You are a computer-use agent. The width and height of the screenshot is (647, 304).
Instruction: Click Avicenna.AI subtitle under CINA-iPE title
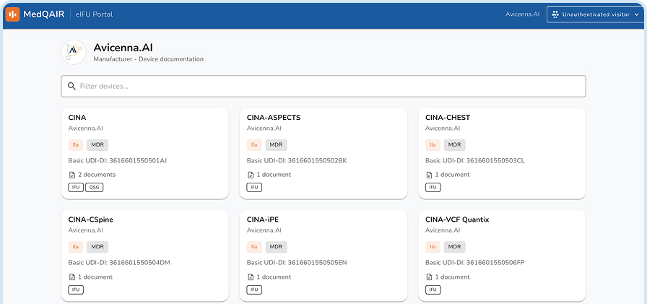(x=264, y=230)
